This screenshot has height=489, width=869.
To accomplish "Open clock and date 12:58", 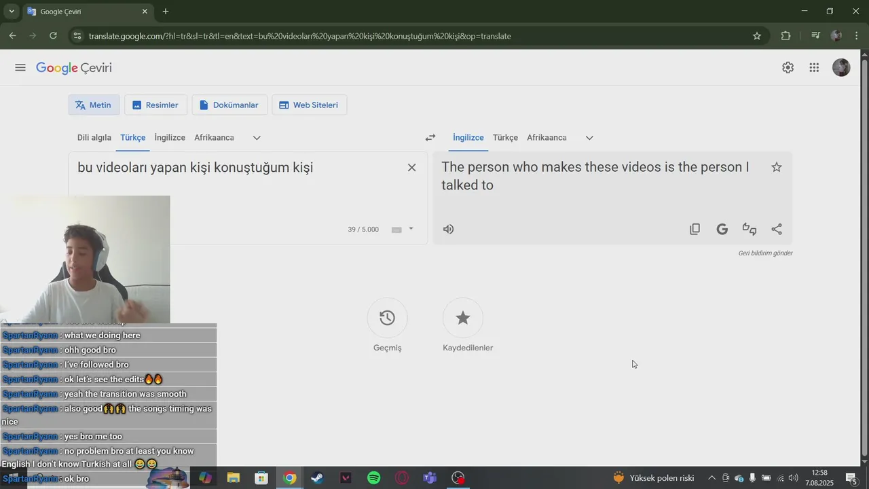I will pyautogui.click(x=819, y=478).
